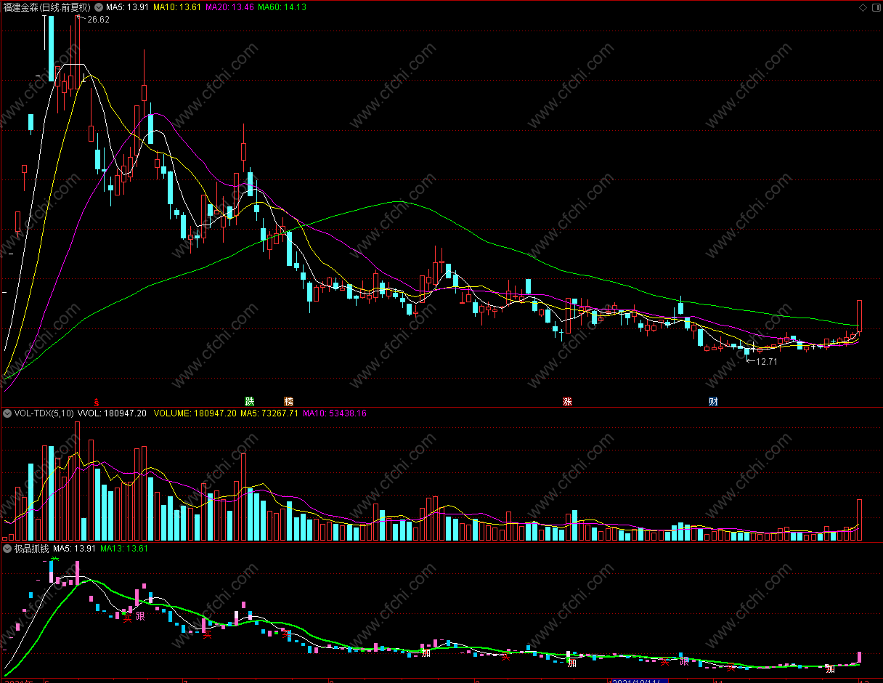The width and height of the screenshot is (883, 683).
Task: Click the 26.62 high price label
Action: click(x=98, y=20)
